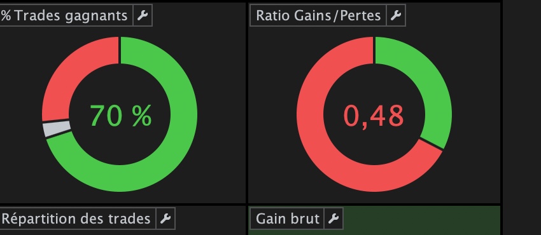This screenshot has height=235, width=541.
Task: Click the Répartition des trades header label
Action: coord(76,218)
